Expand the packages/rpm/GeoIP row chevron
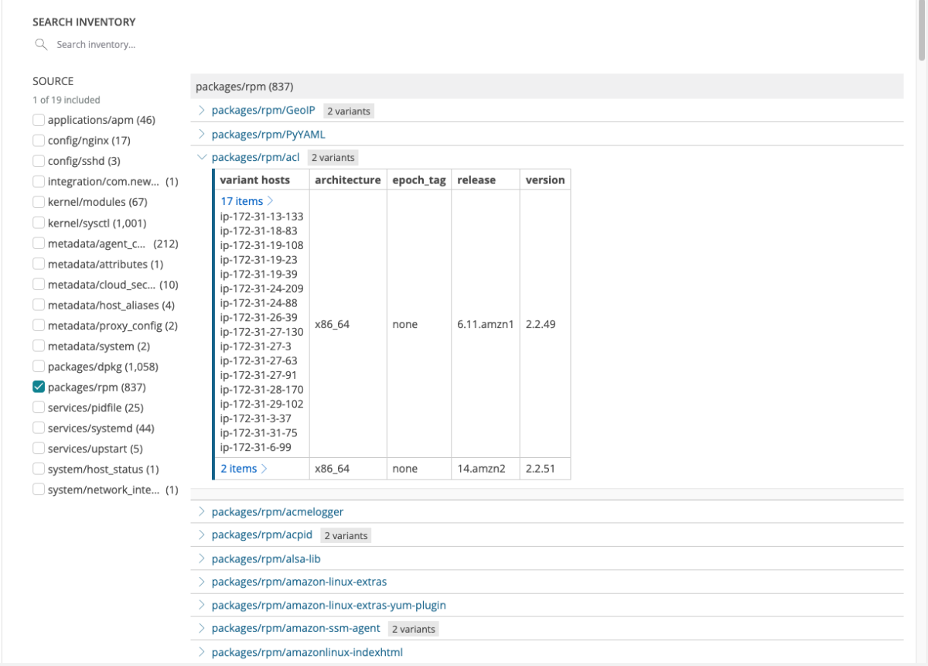Image resolution: width=928 pixels, height=666 pixels. click(202, 111)
